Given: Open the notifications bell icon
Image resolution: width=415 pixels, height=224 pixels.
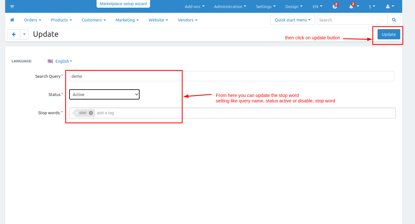Looking at the screenshot, I should [352, 6].
